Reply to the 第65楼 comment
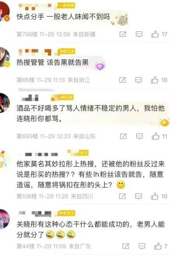This screenshot has height=255, width=170. (138, 80)
